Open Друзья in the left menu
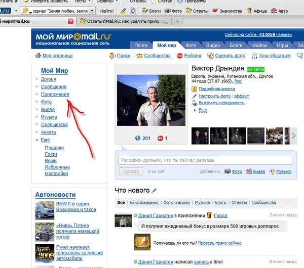Screen dimensions: 304x268 tap(49, 79)
